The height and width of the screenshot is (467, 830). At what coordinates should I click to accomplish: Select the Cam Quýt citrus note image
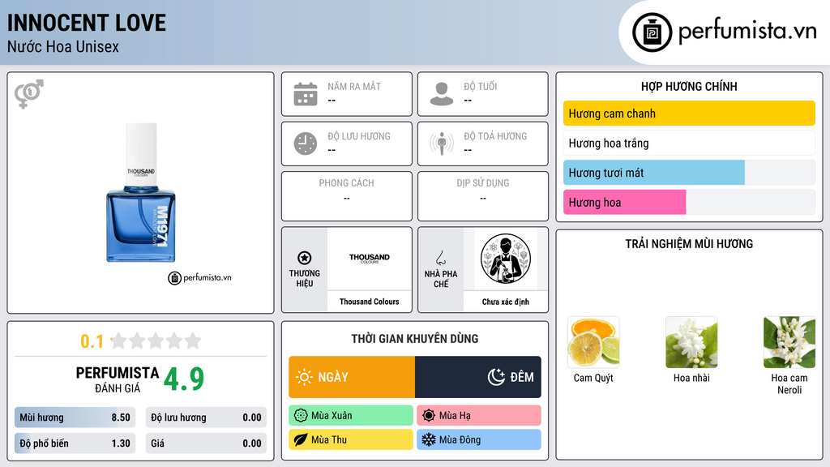click(593, 343)
